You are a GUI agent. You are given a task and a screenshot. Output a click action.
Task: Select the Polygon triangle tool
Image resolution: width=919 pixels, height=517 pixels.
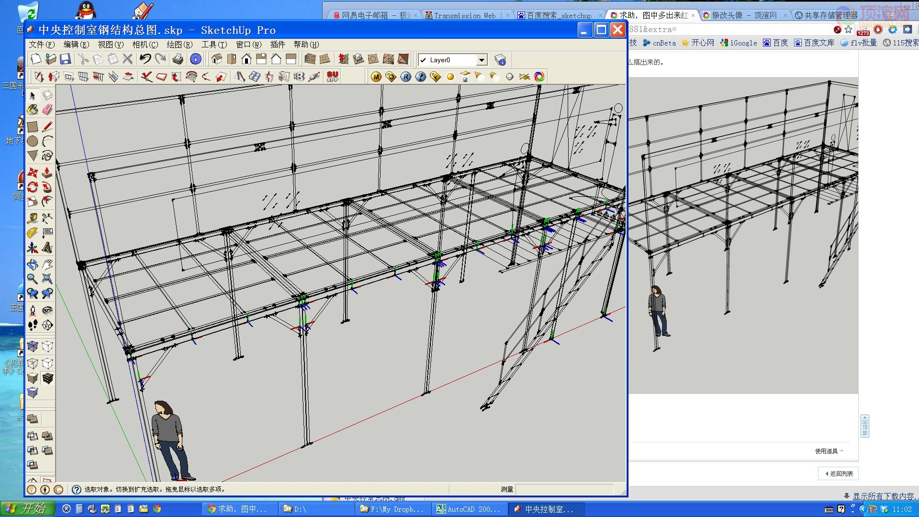tap(33, 156)
